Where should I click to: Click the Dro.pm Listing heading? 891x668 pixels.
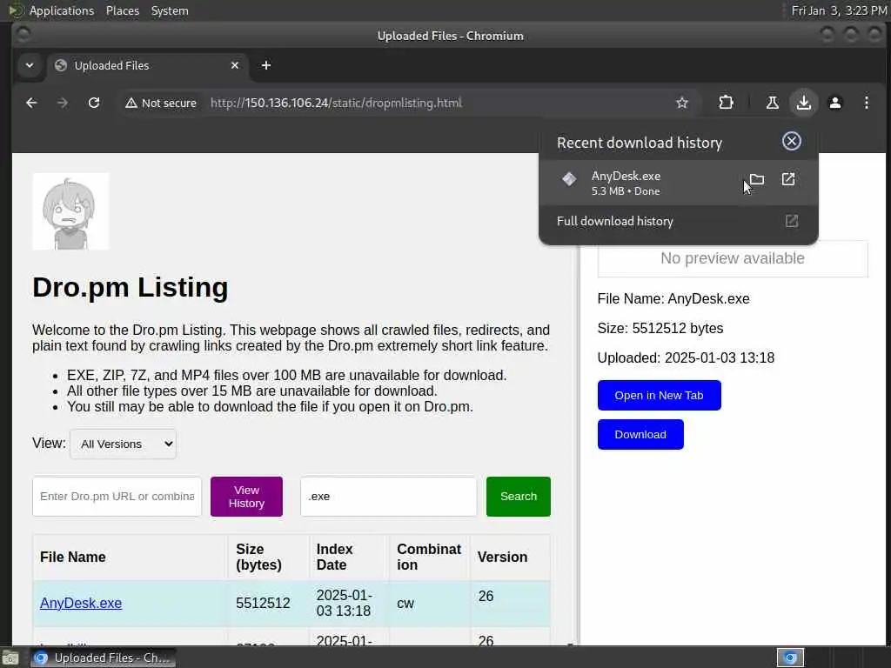click(131, 287)
